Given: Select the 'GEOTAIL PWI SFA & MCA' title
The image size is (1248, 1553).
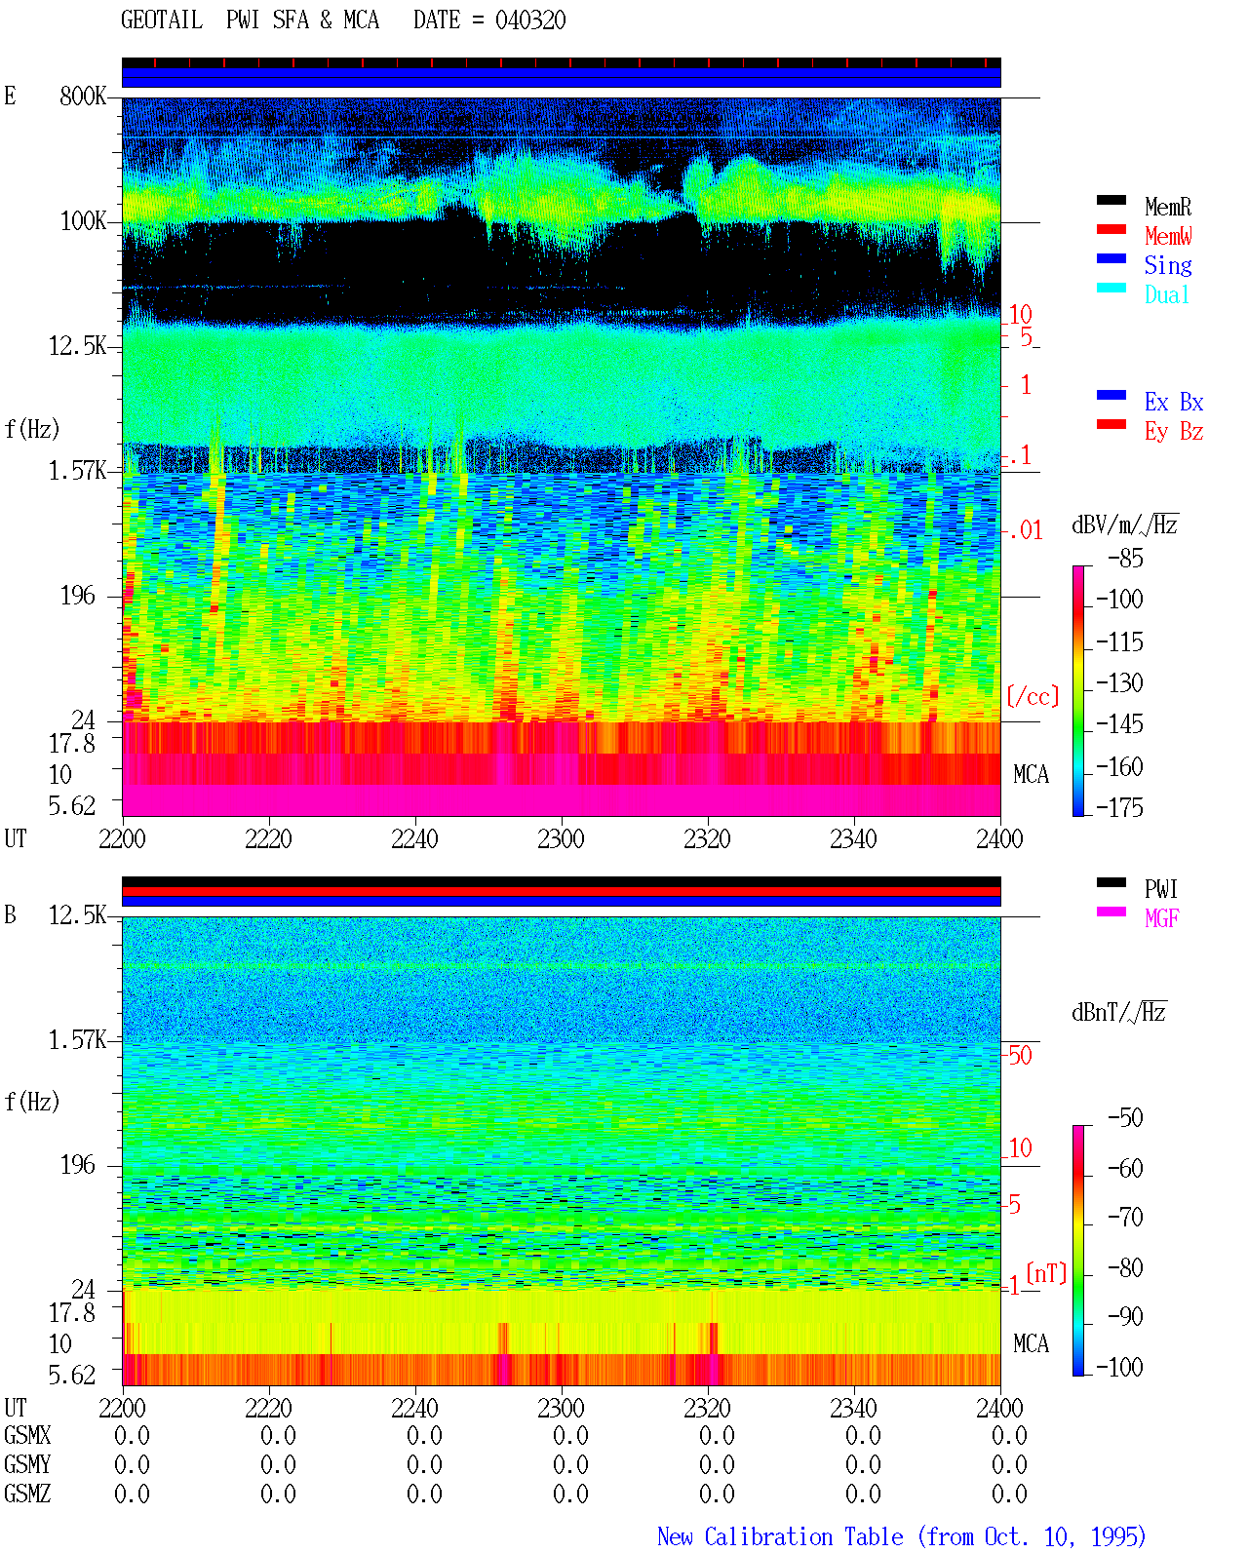Looking at the screenshot, I should click(250, 20).
